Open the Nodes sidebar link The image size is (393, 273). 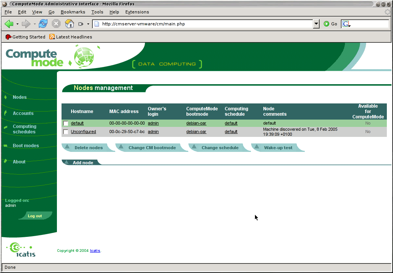(x=20, y=97)
